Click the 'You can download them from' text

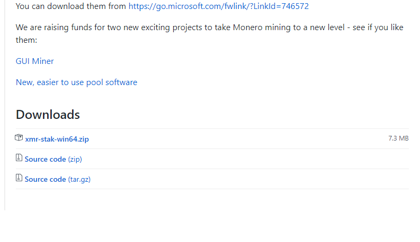click(71, 6)
